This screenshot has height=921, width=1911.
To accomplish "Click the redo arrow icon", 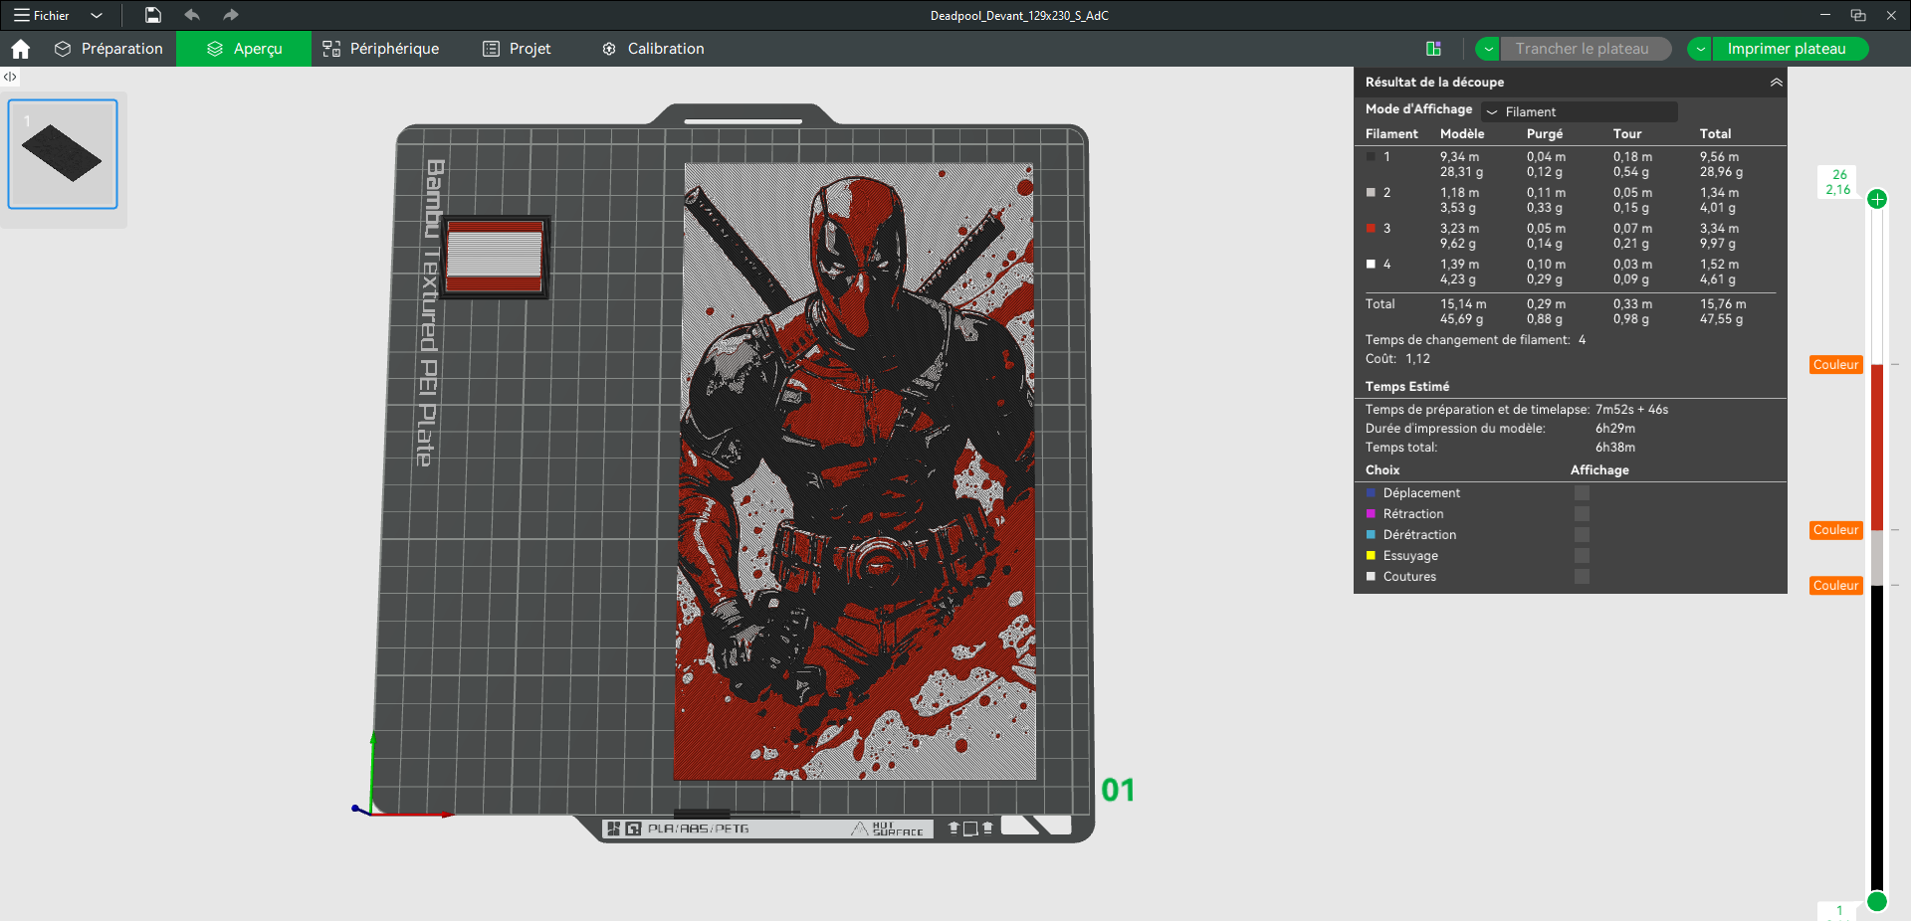I will coord(231,15).
